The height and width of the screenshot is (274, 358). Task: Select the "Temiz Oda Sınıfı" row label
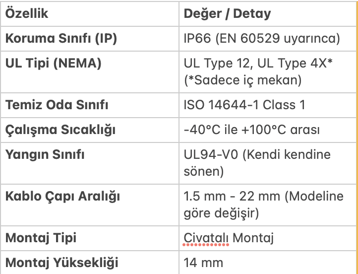pos(57,105)
